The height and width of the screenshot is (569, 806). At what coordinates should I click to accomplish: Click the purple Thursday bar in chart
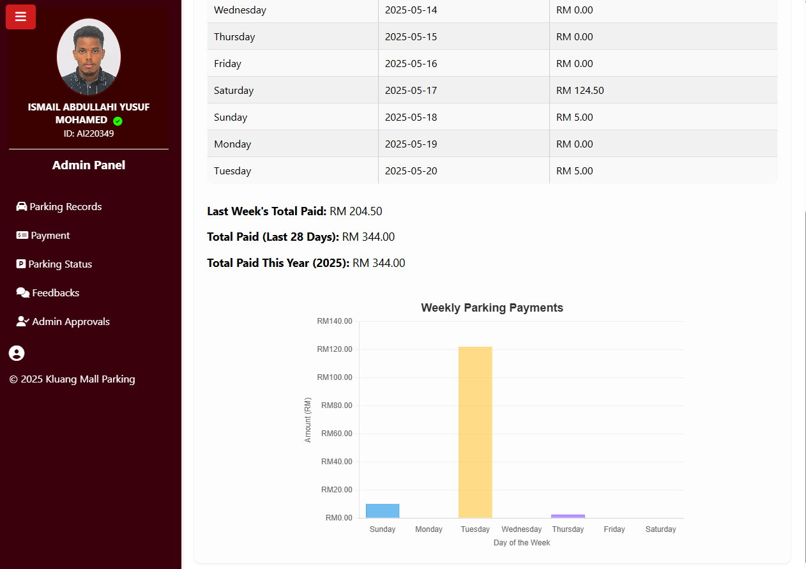tap(568, 516)
